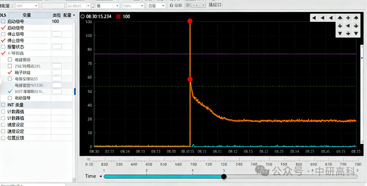Select the upper red marker at value 100

(x=190, y=21)
